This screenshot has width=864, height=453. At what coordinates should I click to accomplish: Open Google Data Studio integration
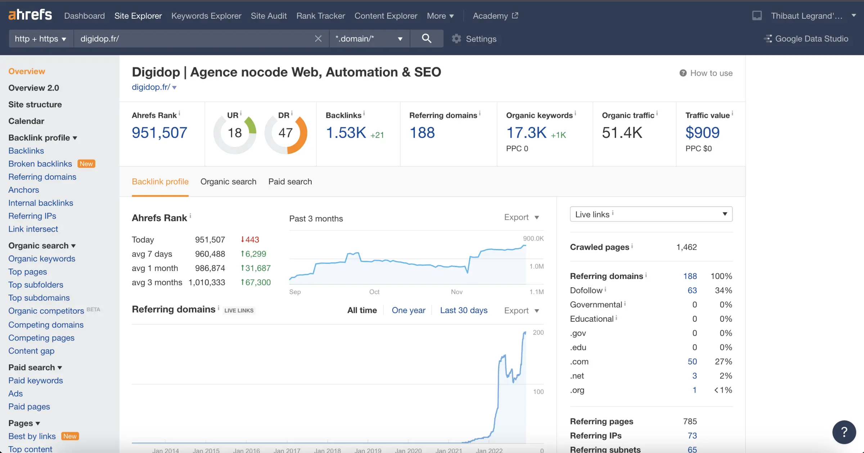coord(806,38)
